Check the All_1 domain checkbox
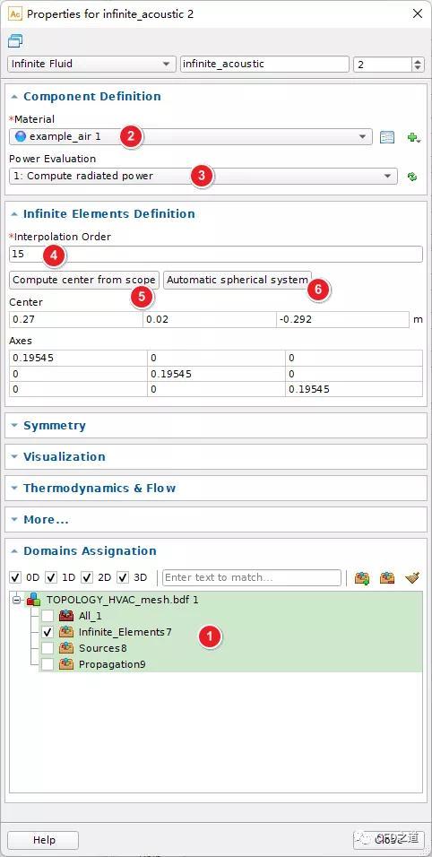The image size is (432, 857). 48,616
